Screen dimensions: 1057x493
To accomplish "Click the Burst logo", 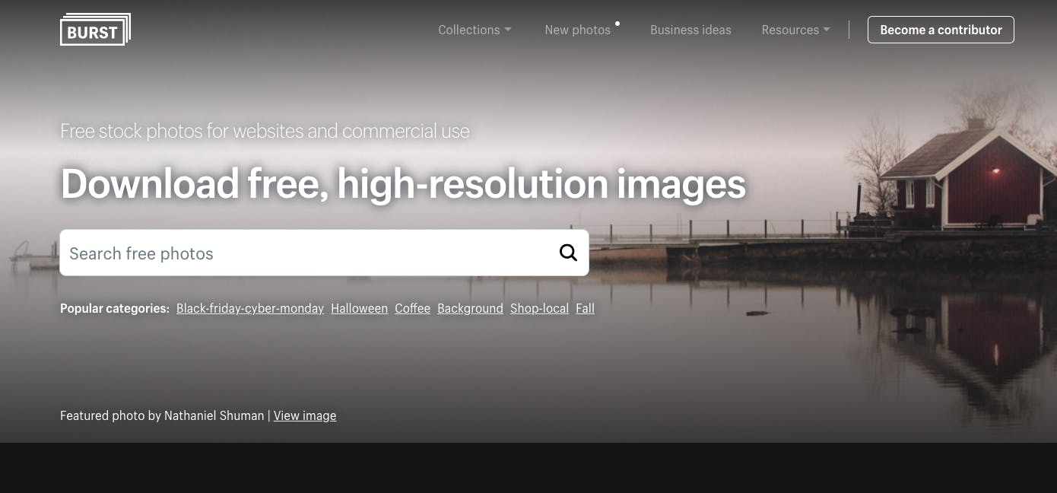I will click(95, 30).
